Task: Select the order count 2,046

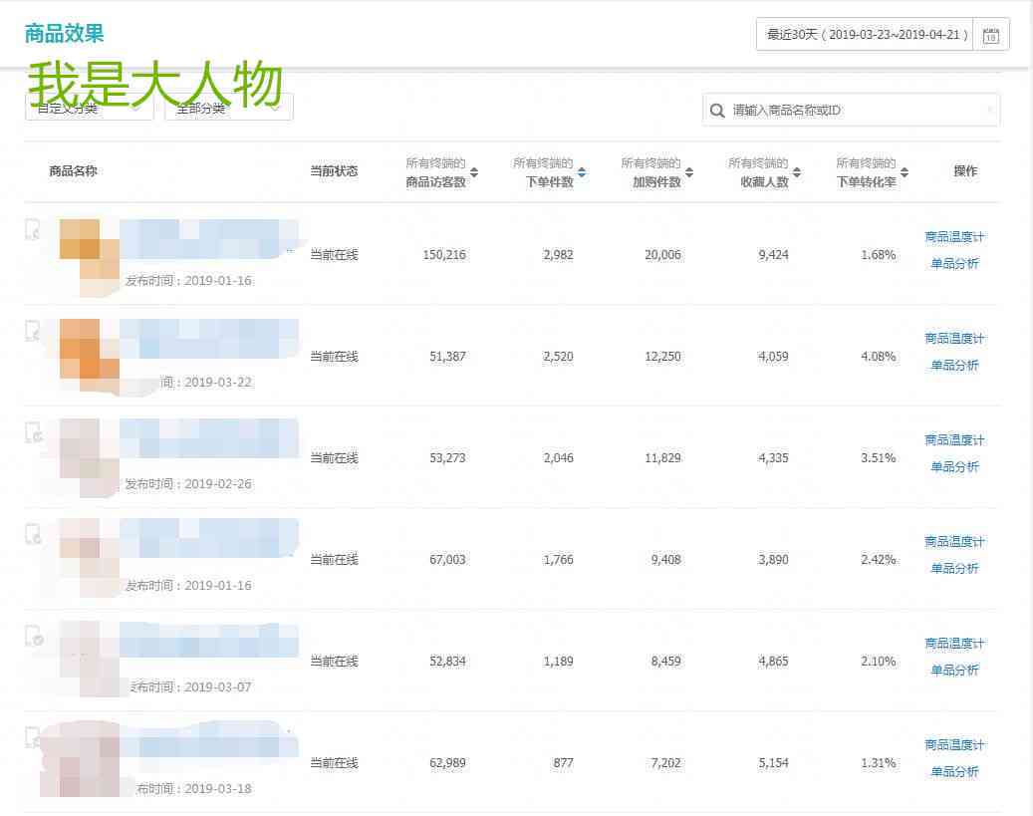Action: click(558, 458)
